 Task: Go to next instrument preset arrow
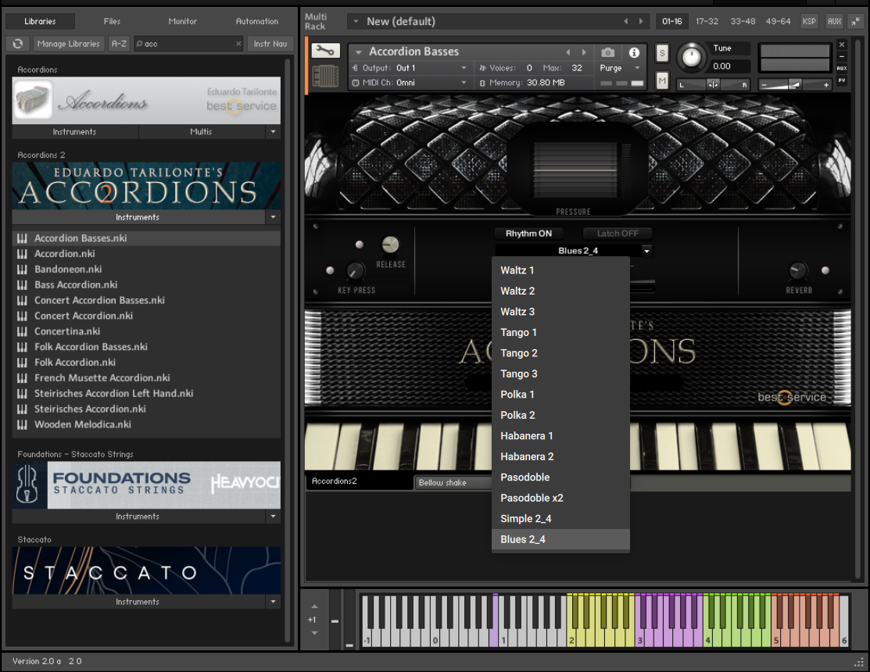coord(583,52)
